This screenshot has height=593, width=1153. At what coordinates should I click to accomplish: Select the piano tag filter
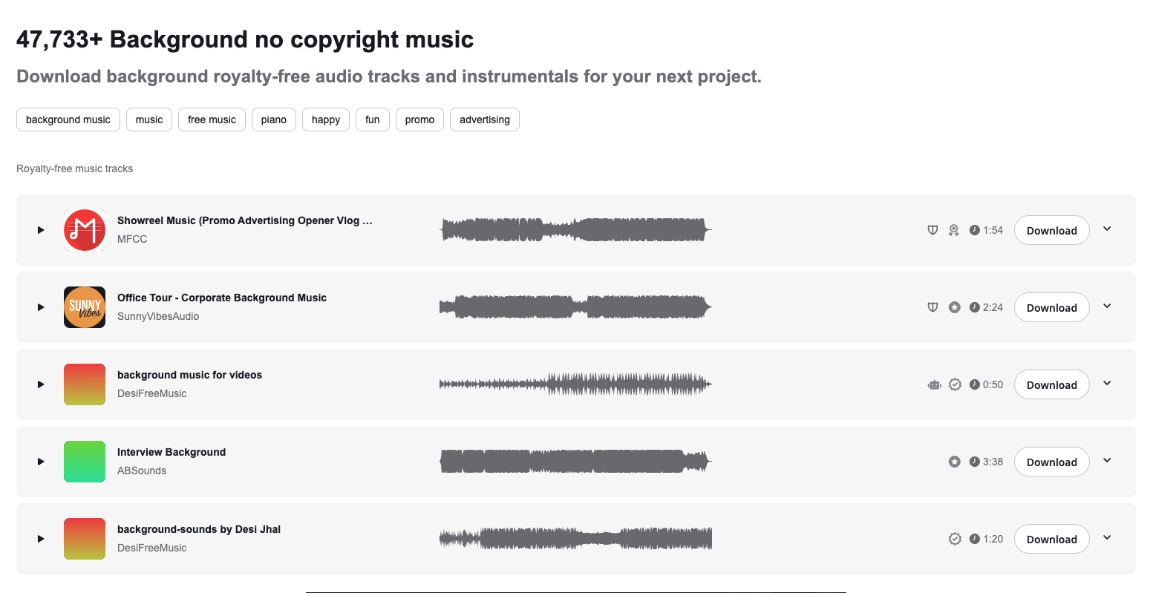pyautogui.click(x=274, y=119)
